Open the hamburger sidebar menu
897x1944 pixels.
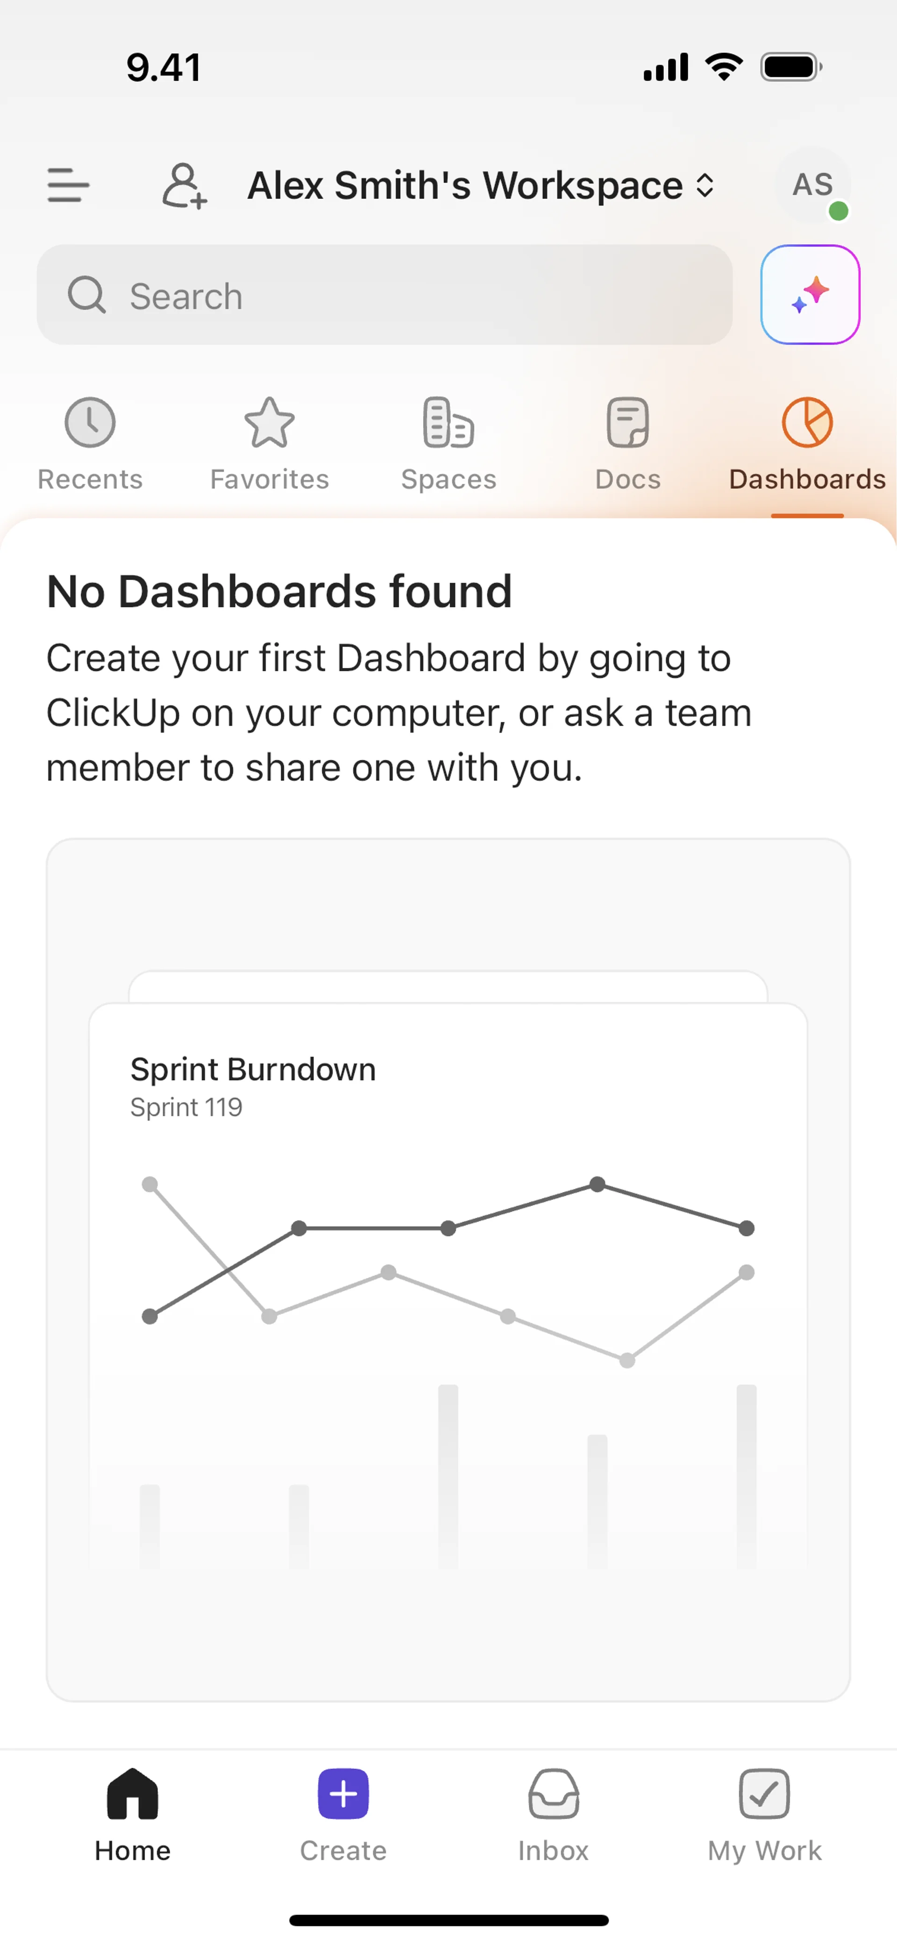(68, 185)
